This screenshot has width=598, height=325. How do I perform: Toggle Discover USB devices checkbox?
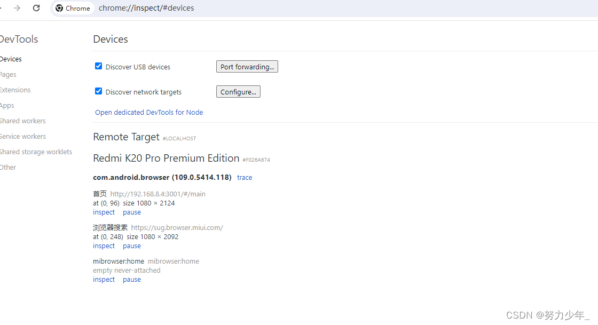coord(98,66)
